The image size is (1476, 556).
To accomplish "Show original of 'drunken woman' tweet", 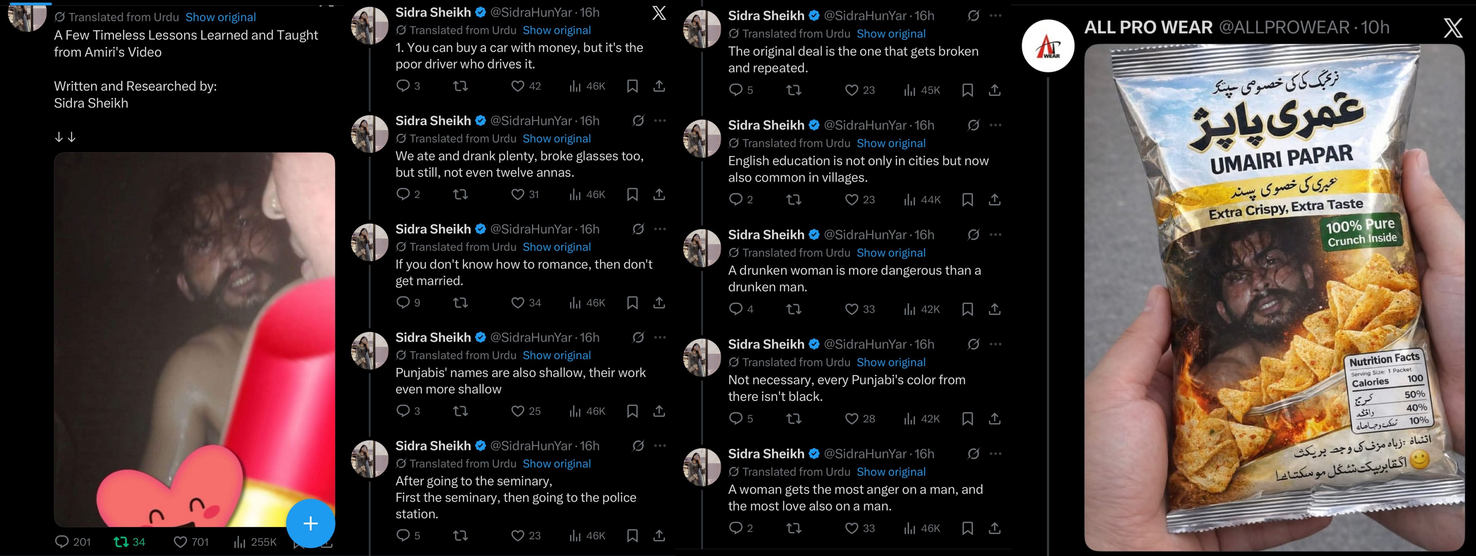I will click(x=891, y=252).
